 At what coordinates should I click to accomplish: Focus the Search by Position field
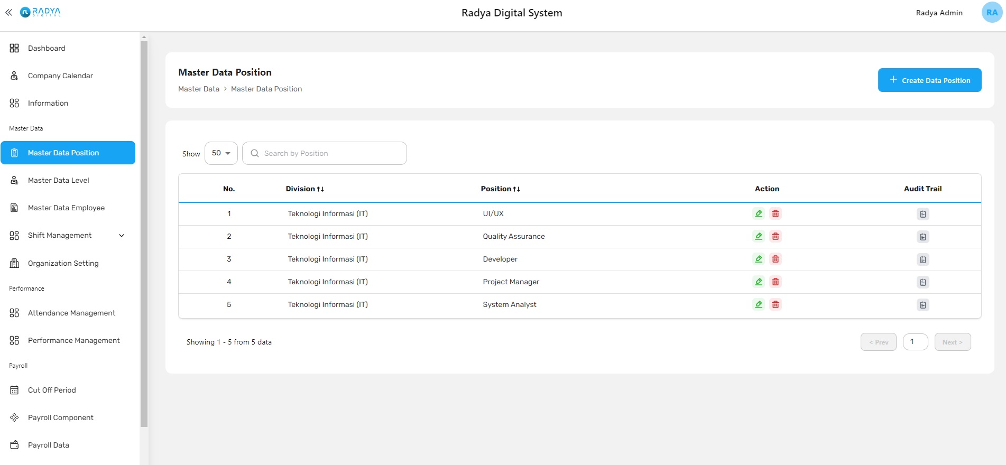(x=325, y=153)
